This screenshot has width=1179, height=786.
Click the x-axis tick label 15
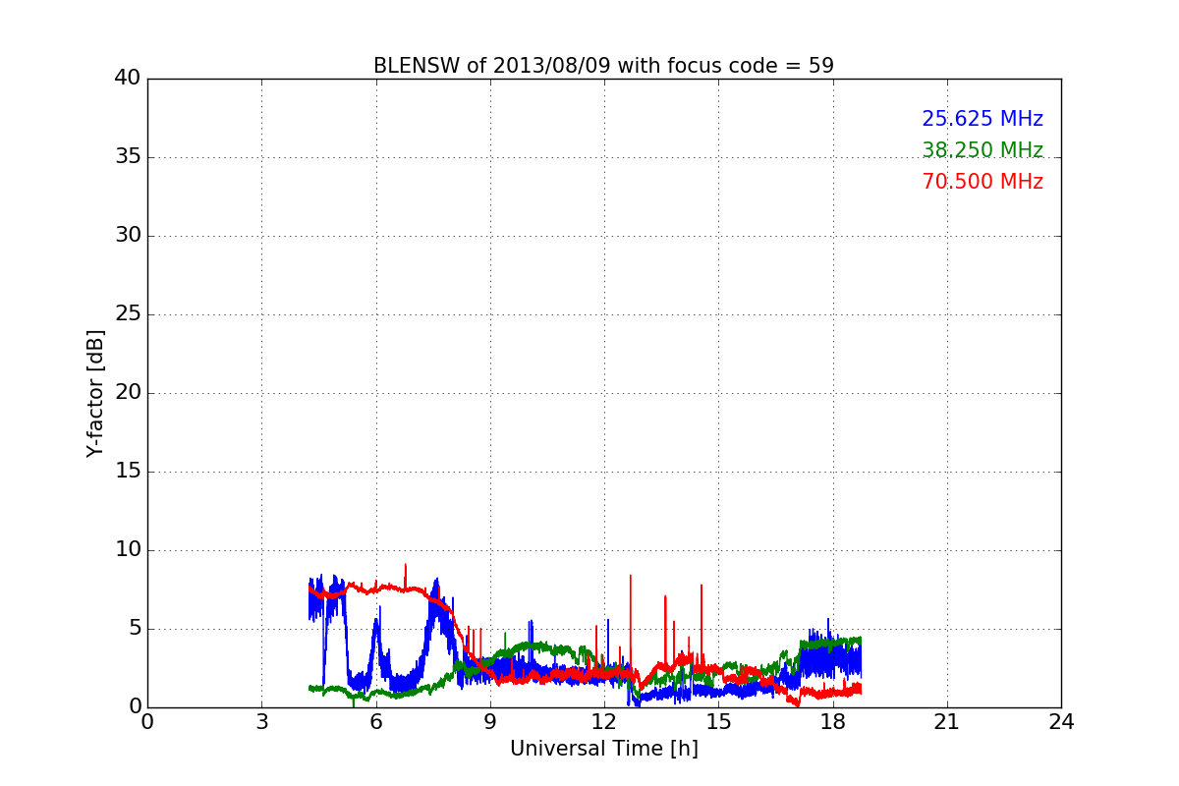(718, 722)
